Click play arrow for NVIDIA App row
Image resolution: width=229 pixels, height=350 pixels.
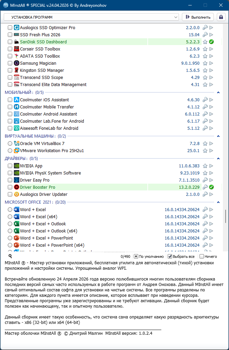point(211,166)
